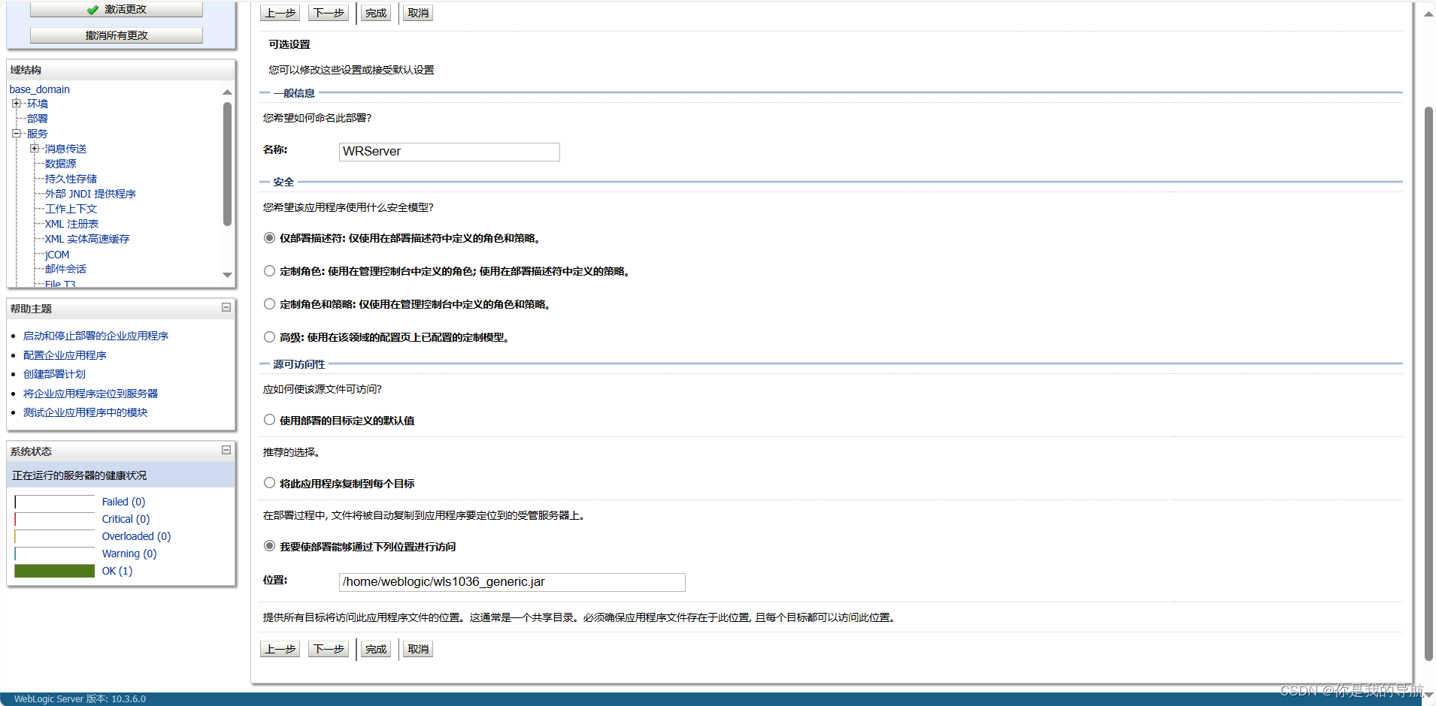Click the page scrollbar top arrow

click(1428, 13)
